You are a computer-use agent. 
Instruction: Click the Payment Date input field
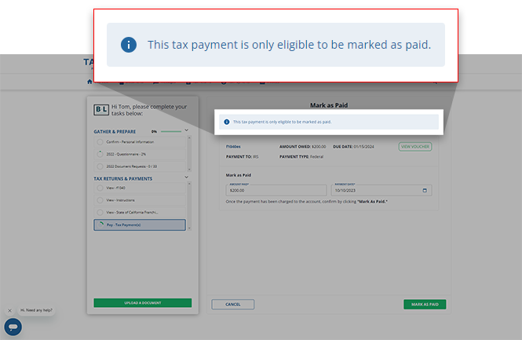[x=381, y=190]
